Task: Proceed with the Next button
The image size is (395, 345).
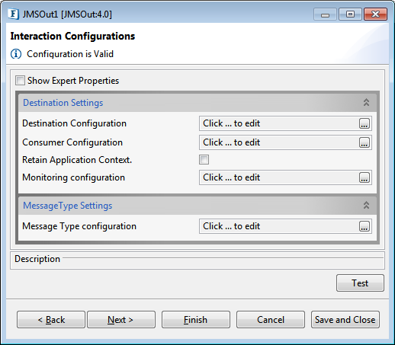Action: click(121, 320)
